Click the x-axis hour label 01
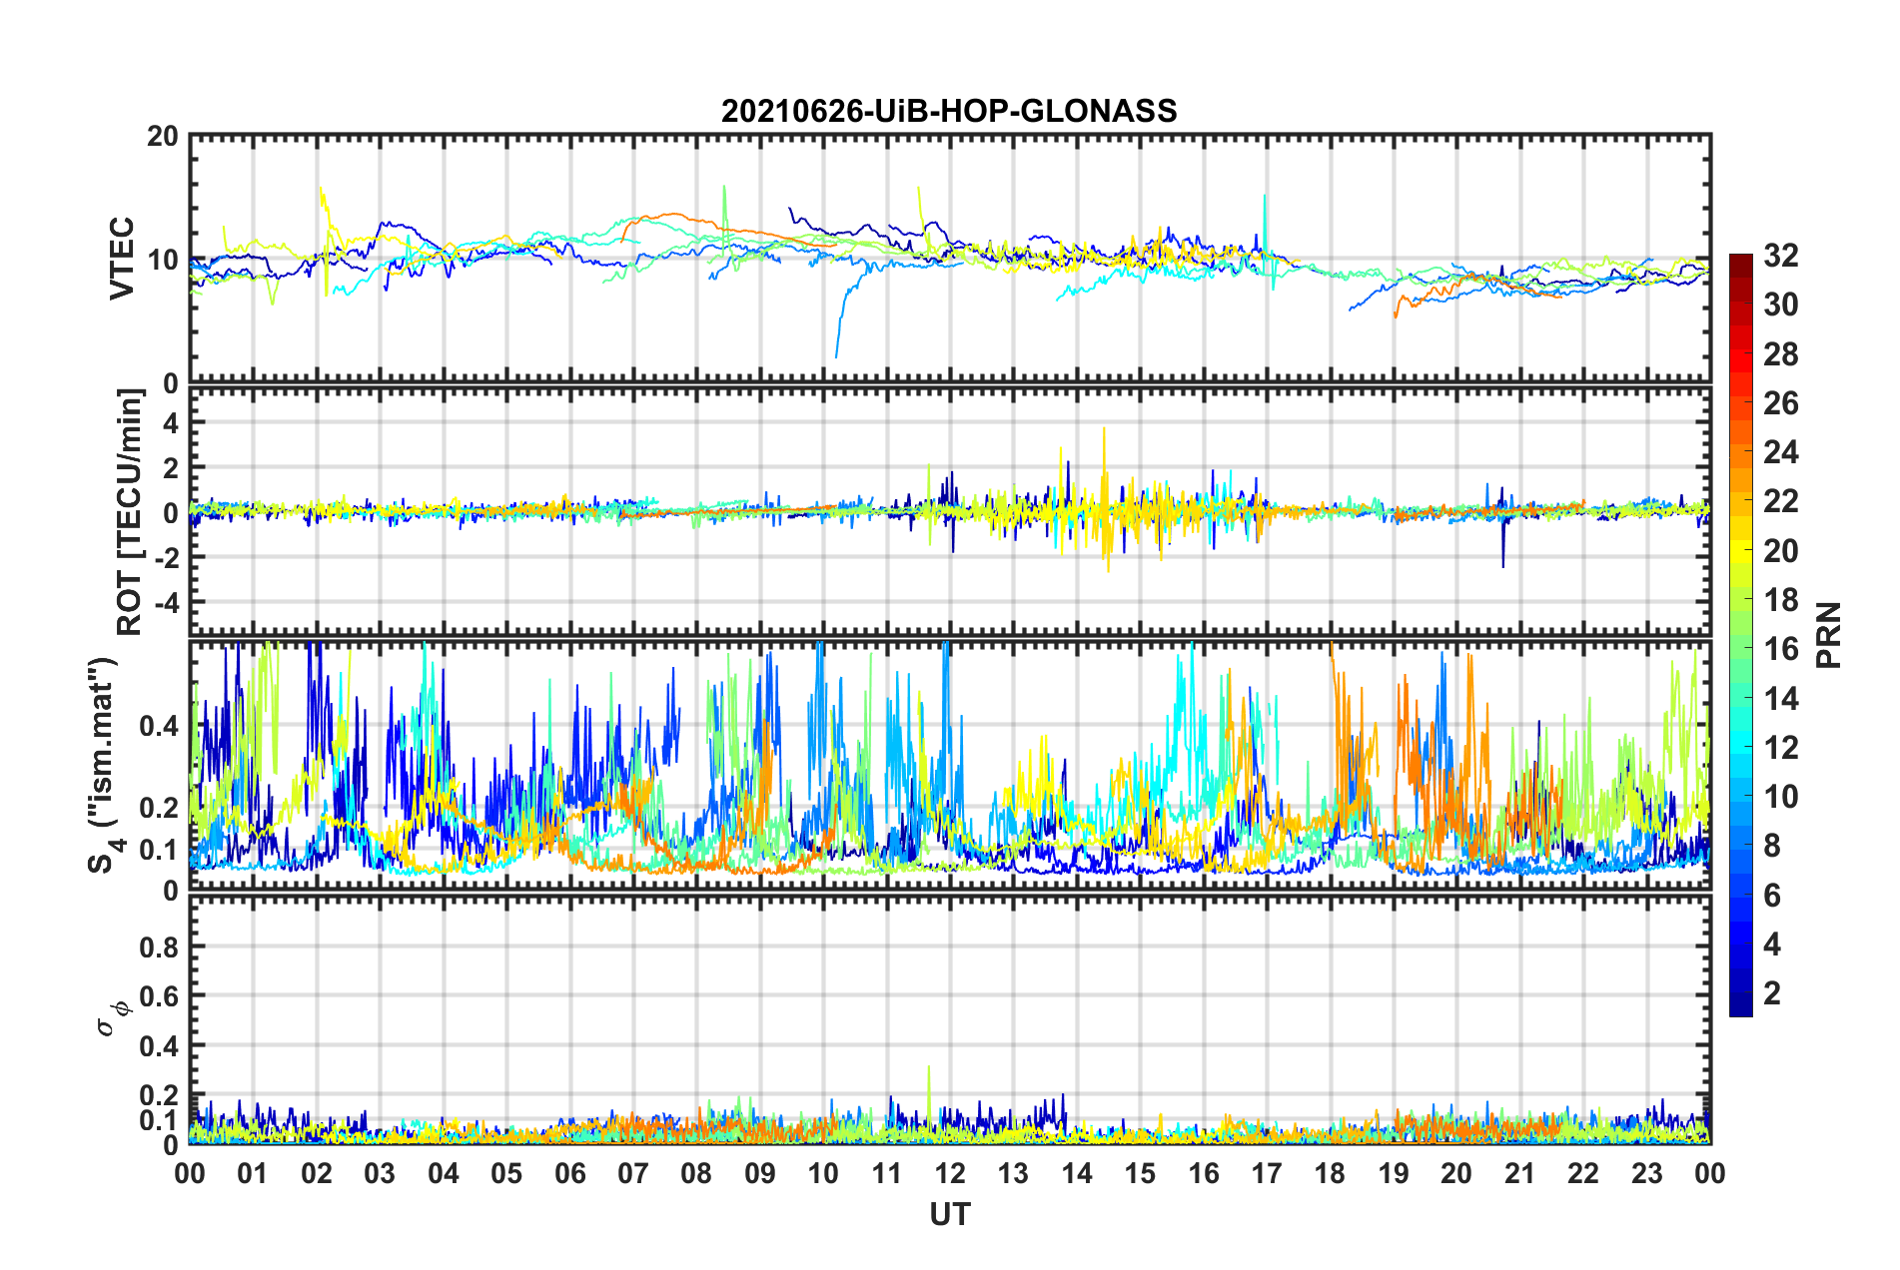 253,1173
